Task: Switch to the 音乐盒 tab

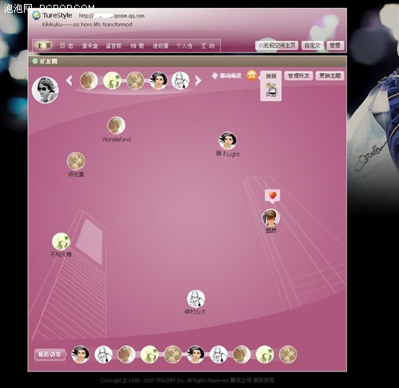Action: [90, 45]
